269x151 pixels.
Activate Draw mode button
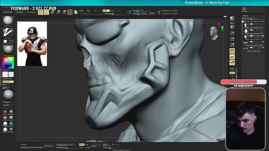point(46,12)
